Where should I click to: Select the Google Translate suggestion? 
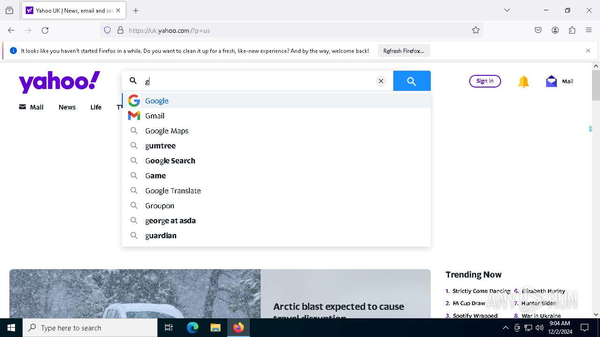[277, 190]
